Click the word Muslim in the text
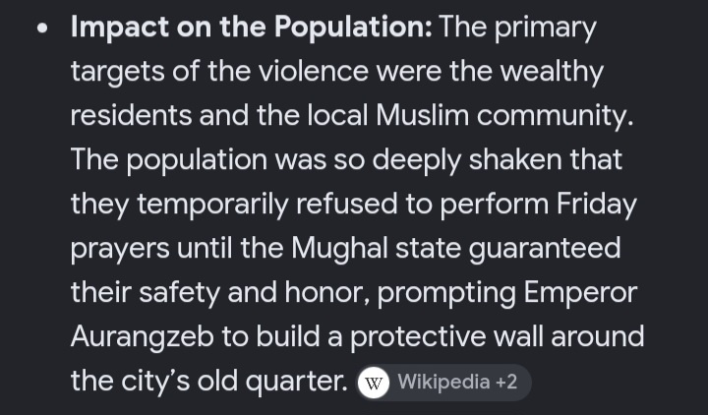The height and width of the screenshot is (415, 708). (x=423, y=115)
